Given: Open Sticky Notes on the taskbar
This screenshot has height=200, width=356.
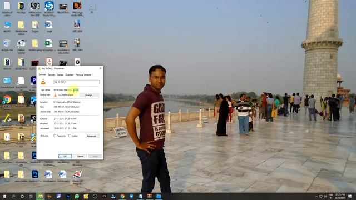Looking at the screenshot, I should [86, 196].
